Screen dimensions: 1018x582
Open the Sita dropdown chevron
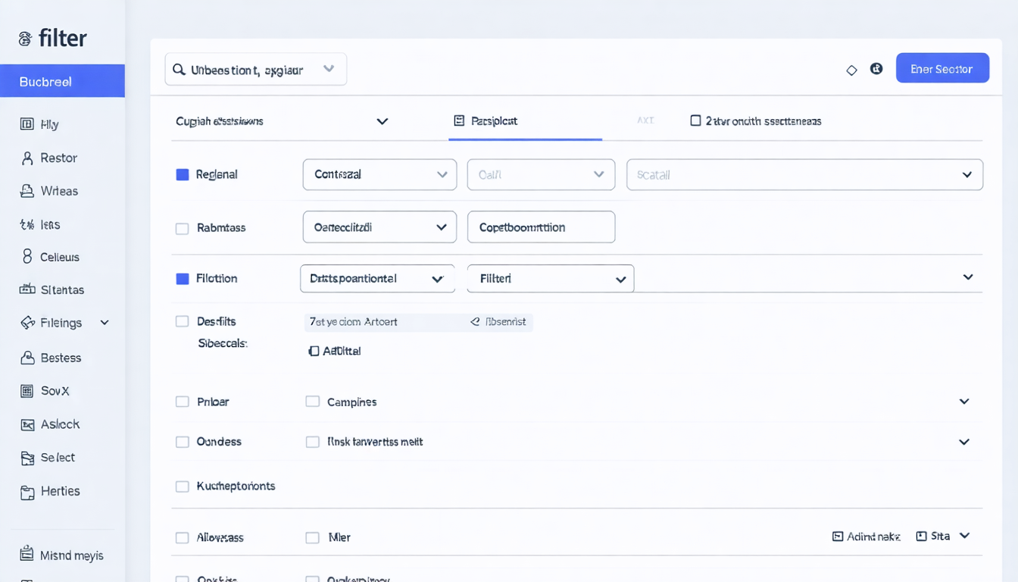pos(964,536)
